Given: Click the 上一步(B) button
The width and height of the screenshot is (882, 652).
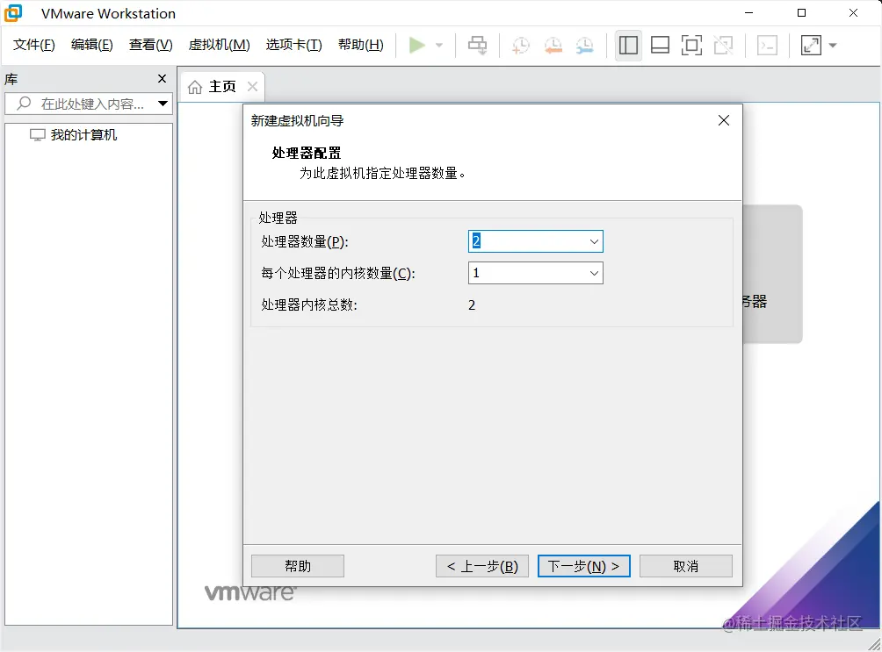Looking at the screenshot, I should pos(481,565).
